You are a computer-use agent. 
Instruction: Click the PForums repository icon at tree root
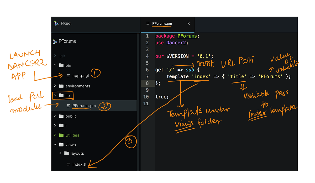click(55, 41)
